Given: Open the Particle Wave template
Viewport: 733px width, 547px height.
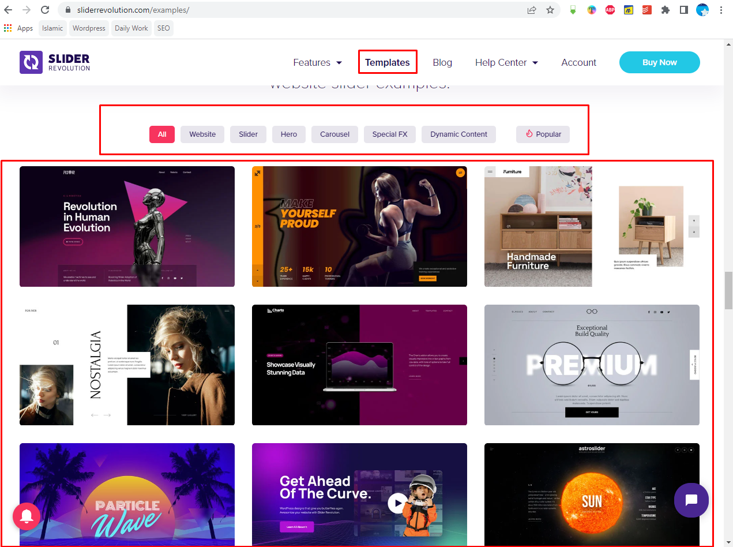Looking at the screenshot, I should coord(127,494).
